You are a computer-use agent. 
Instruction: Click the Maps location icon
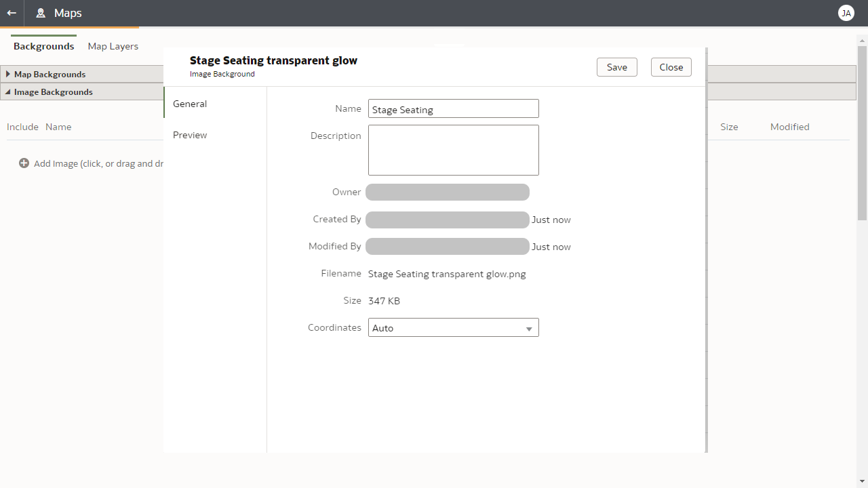point(41,13)
